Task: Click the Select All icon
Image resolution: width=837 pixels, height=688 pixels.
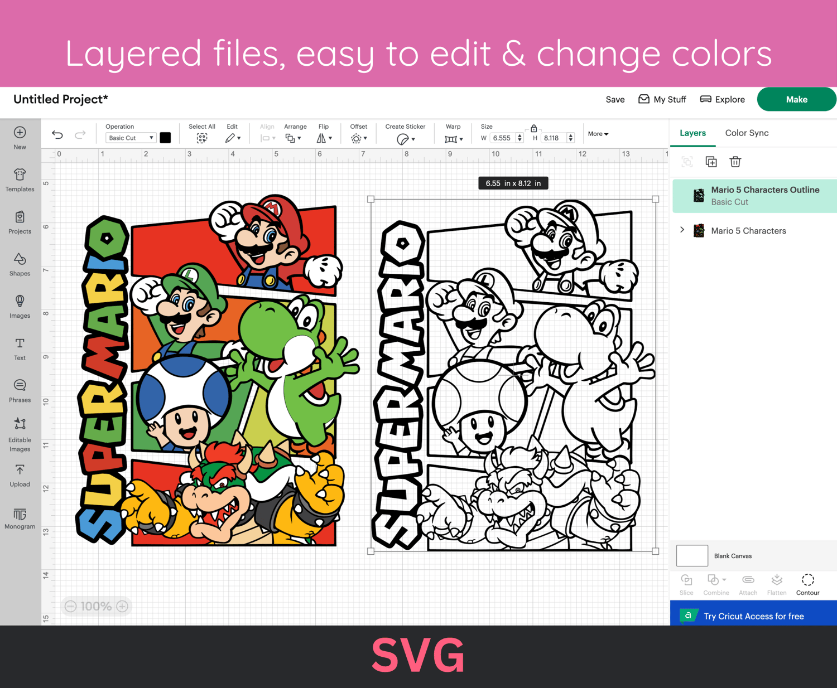Action: (202, 138)
